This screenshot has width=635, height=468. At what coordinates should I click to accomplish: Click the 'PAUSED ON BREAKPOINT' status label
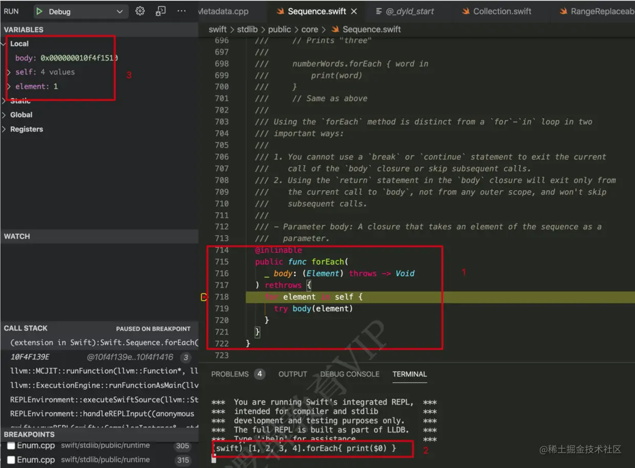153,329
